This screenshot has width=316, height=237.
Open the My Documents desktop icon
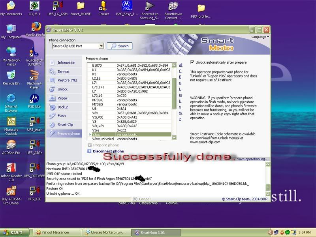point(11,8)
